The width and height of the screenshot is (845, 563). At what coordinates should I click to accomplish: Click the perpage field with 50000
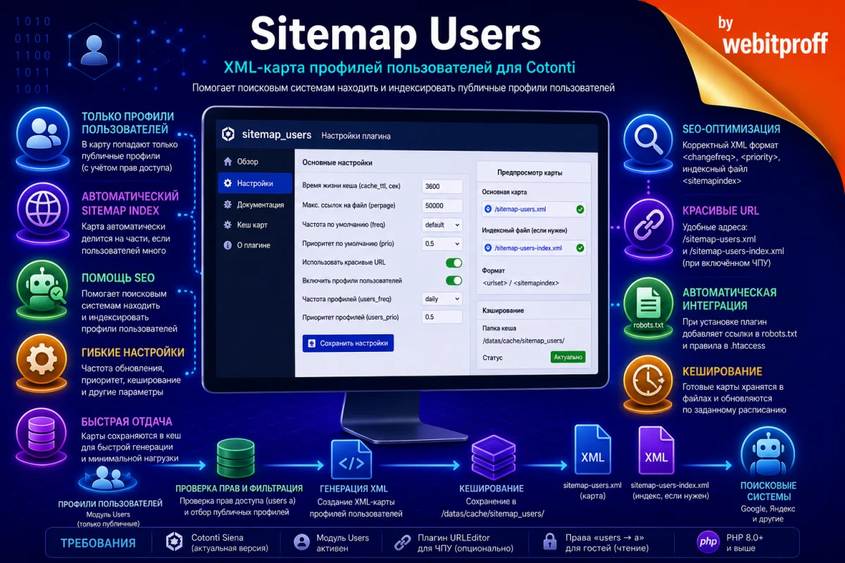point(442,205)
